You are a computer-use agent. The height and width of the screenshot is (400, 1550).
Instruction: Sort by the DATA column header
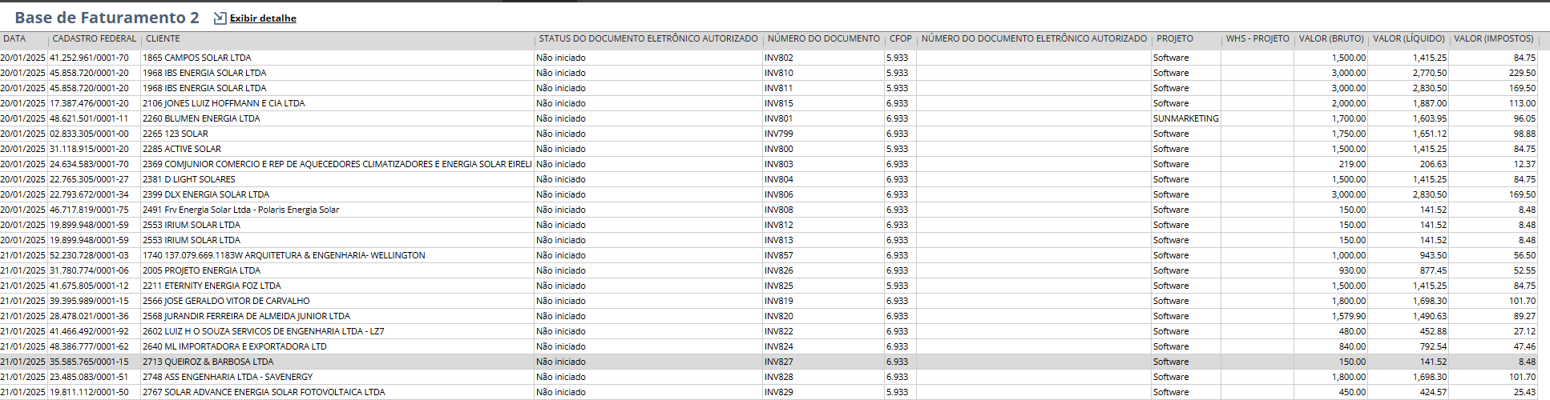click(x=14, y=38)
